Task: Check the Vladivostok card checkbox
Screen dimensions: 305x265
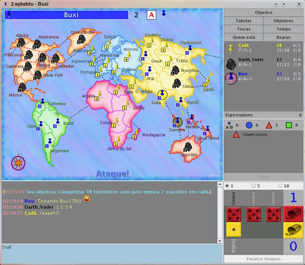Action: (227, 134)
